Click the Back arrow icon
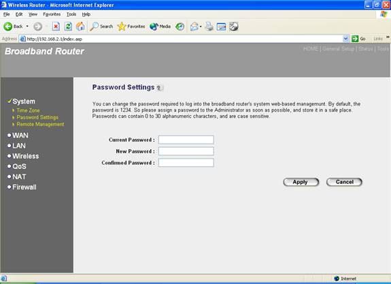Image resolution: width=391 pixels, height=284 pixels. [7, 27]
